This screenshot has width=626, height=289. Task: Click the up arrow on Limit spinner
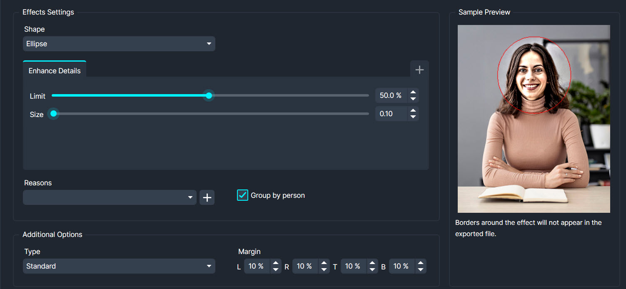click(x=413, y=92)
